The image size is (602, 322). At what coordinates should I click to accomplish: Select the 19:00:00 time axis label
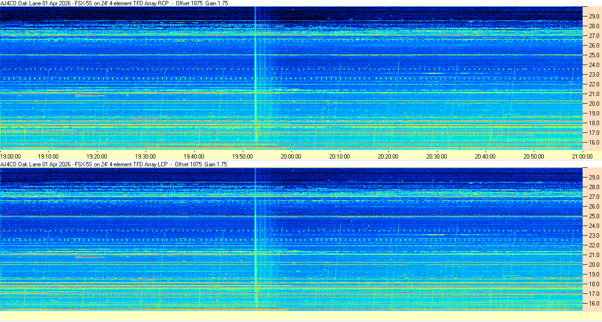coord(10,156)
